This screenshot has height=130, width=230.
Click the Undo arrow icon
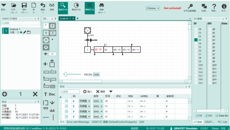(43, 6)
